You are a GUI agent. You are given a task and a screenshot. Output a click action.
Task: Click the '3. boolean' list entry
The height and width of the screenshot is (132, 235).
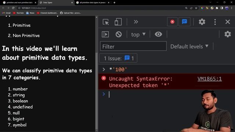coord(18,101)
